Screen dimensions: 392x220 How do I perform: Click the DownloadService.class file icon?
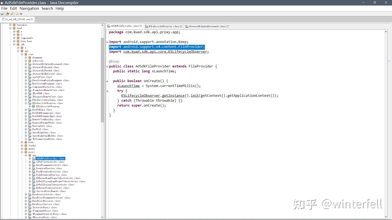33,168
